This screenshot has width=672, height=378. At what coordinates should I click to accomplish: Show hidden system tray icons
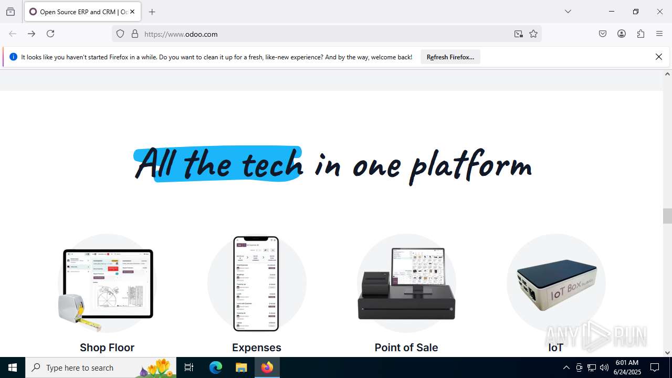pos(566,367)
